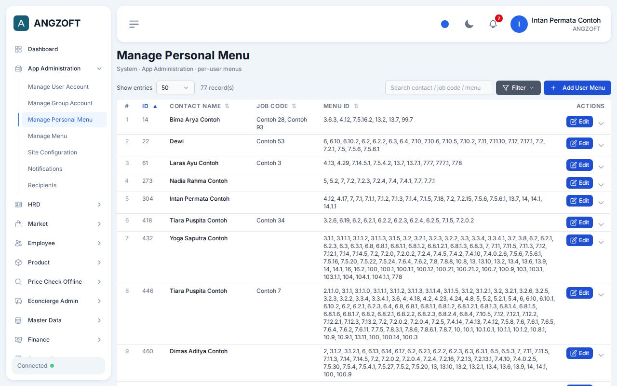Image resolution: width=617 pixels, height=386 pixels.
Task: Switch to dark mode moon icon
Action: tap(469, 24)
